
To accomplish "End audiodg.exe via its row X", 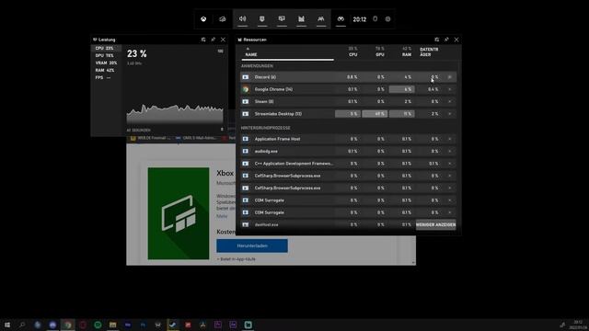I will 450,151.
